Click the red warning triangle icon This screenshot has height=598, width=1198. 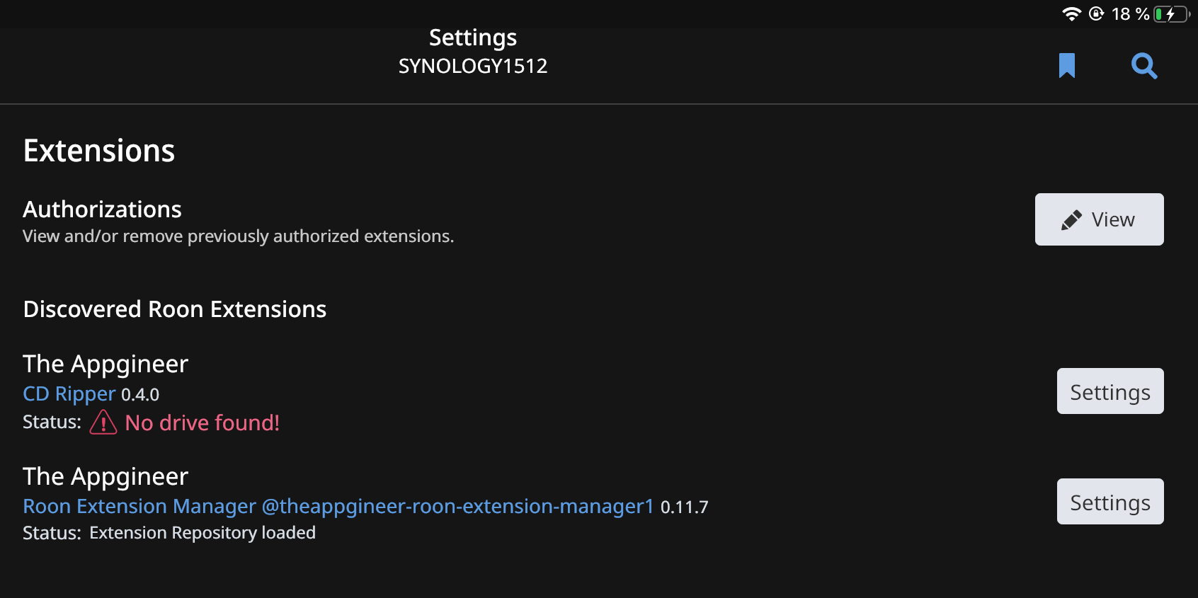tap(103, 422)
